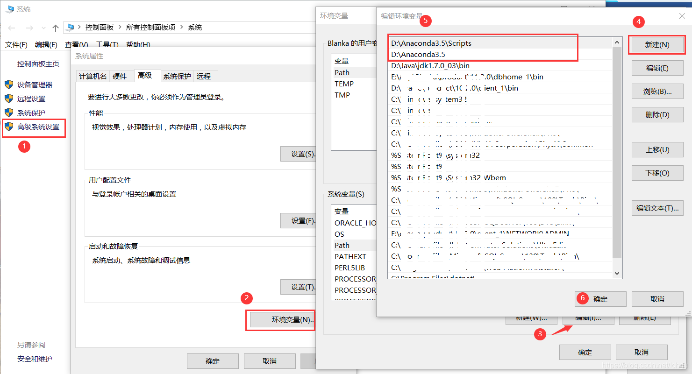This screenshot has width=692, height=374.
Task: Select the OS system variable row
Action: point(354,234)
